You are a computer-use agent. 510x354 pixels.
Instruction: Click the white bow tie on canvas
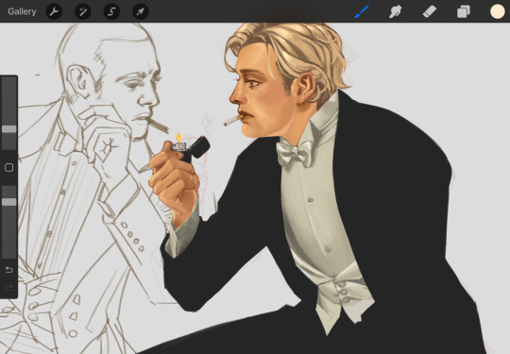pyautogui.click(x=295, y=152)
